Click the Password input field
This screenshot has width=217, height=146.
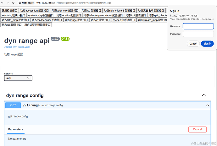[198, 34]
